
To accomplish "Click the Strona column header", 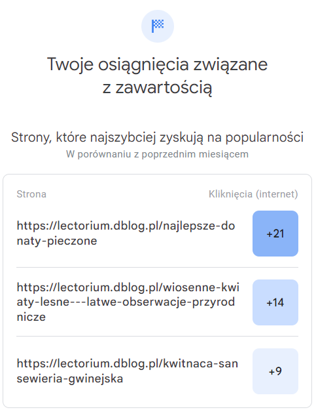I will [31, 194].
